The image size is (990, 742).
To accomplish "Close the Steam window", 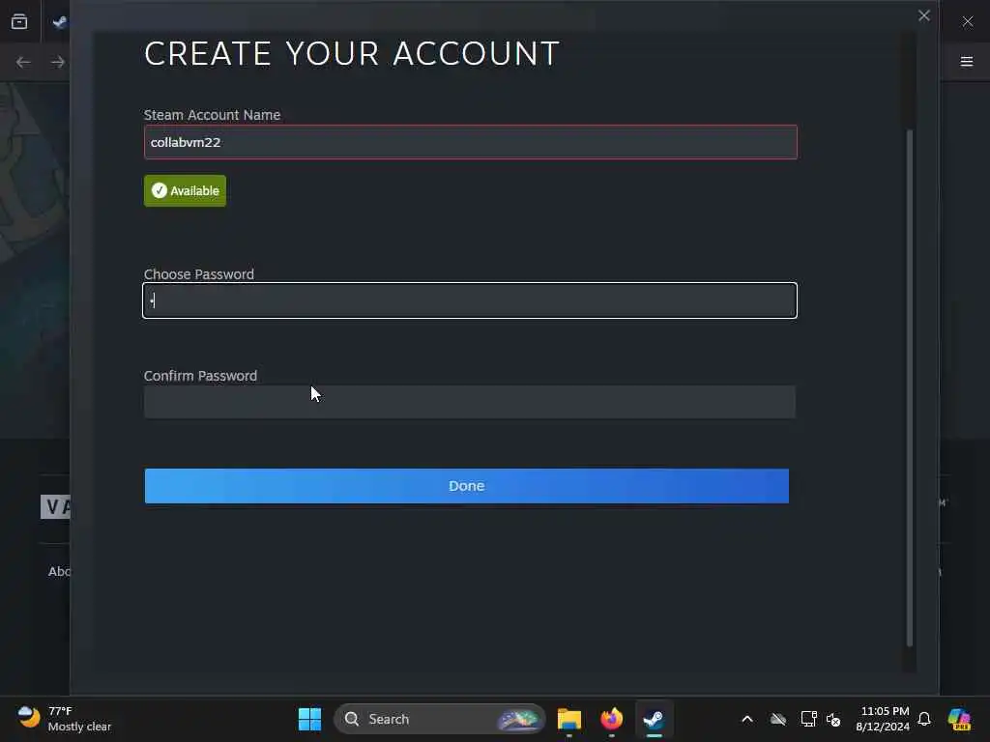I will (x=967, y=21).
